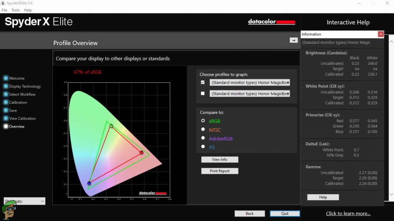Click the Save step indicator icon

click(x=6, y=110)
